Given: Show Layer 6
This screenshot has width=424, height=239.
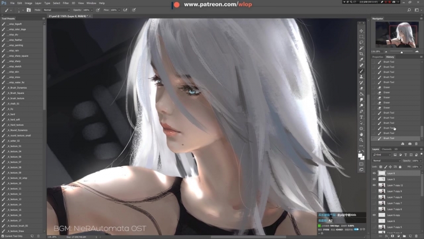Looking at the screenshot, I should click(374, 221).
